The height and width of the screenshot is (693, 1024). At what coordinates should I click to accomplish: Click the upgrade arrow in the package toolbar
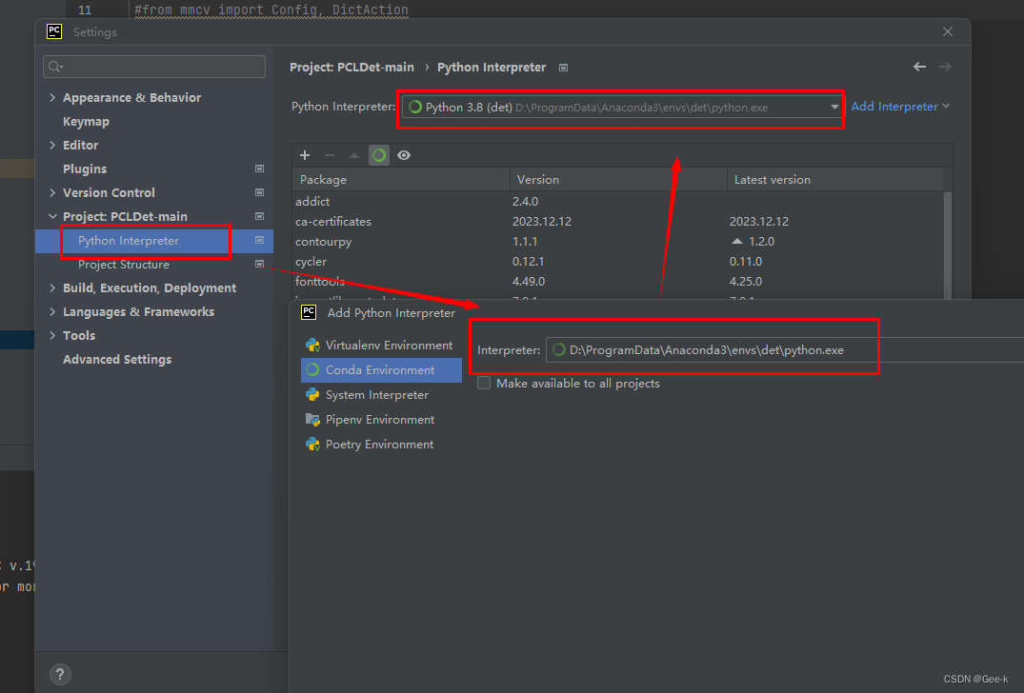click(x=353, y=154)
